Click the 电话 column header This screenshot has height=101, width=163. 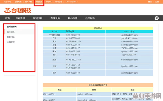pyautogui.click(x=60, y=90)
